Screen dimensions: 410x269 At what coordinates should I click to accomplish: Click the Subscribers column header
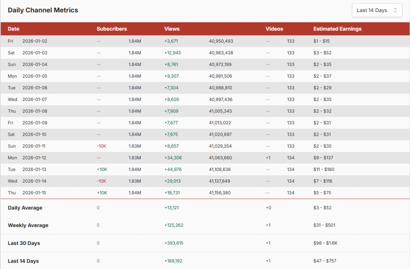point(112,29)
